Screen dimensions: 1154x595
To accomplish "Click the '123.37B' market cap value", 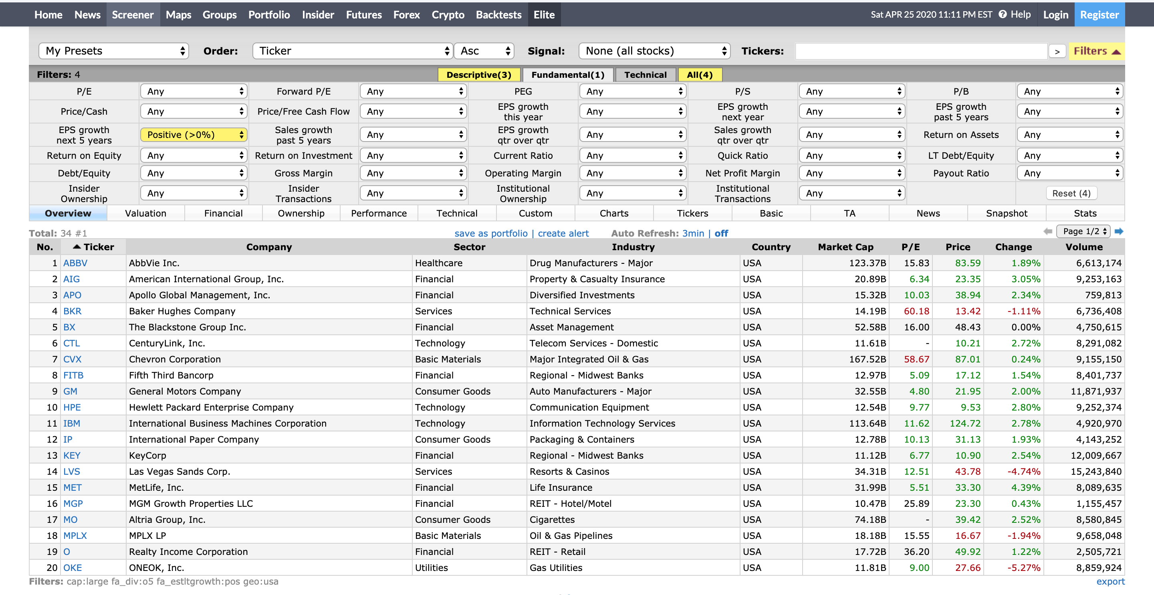I will [x=867, y=263].
